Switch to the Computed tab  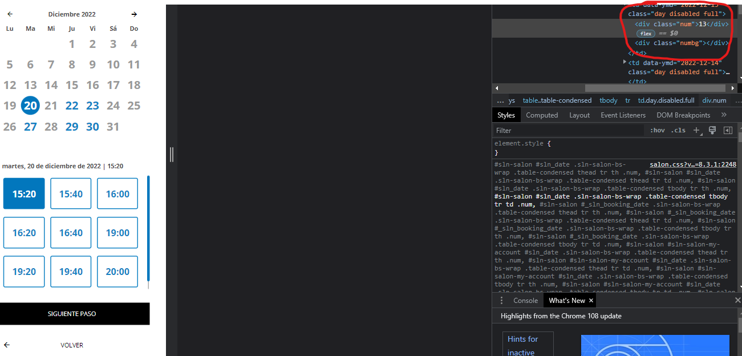point(542,115)
